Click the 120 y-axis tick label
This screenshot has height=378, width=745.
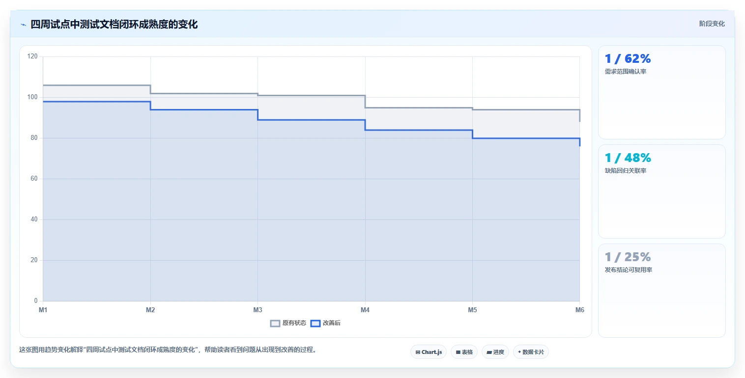(33, 56)
